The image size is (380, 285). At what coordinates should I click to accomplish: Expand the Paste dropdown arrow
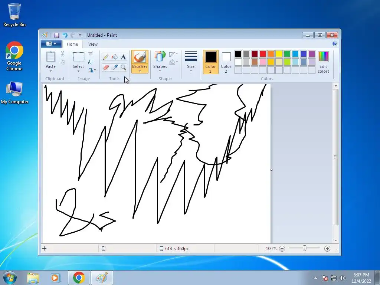pyautogui.click(x=50, y=71)
